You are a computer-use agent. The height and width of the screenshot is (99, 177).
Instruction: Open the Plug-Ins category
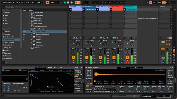(x=8, y=48)
